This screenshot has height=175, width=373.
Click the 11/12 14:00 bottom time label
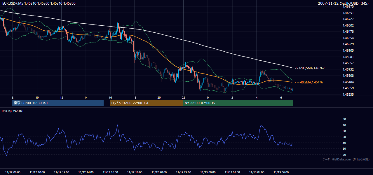click(86, 172)
